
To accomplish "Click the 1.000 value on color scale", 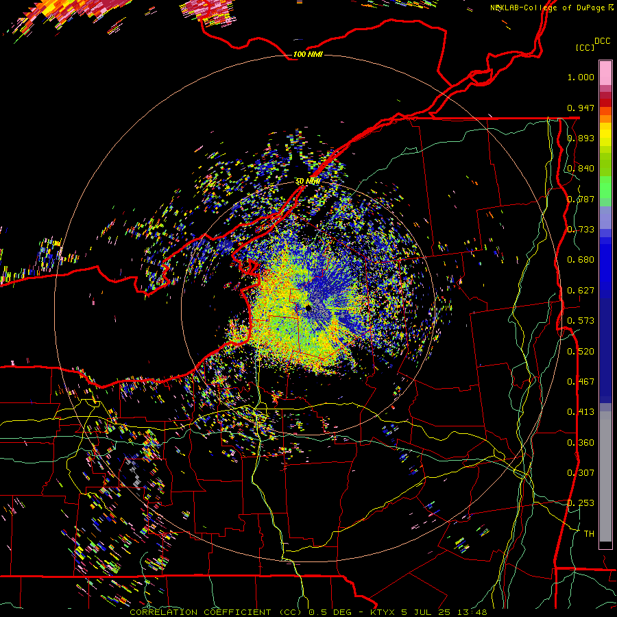I will pos(581,77).
